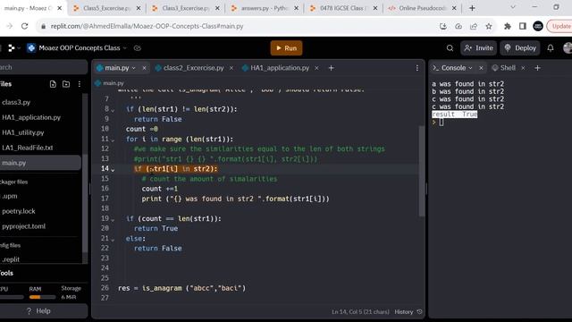
Task: Click the Help button
Action: pyautogui.click(x=38, y=311)
